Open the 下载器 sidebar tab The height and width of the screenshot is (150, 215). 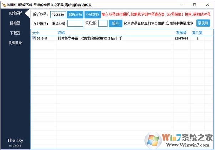pyautogui.click(x=15, y=33)
